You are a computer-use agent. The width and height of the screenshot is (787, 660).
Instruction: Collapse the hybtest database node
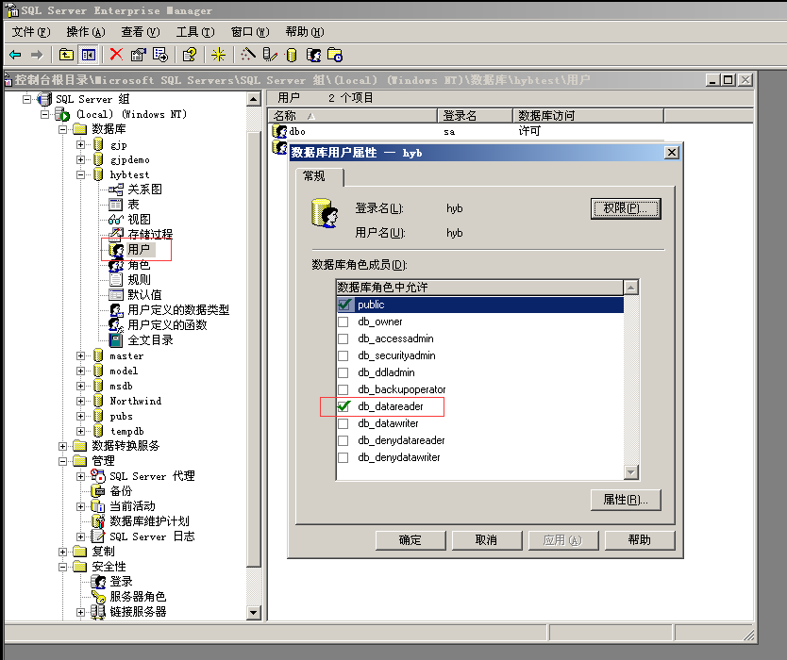pyautogui.click(x=81, y=175)
